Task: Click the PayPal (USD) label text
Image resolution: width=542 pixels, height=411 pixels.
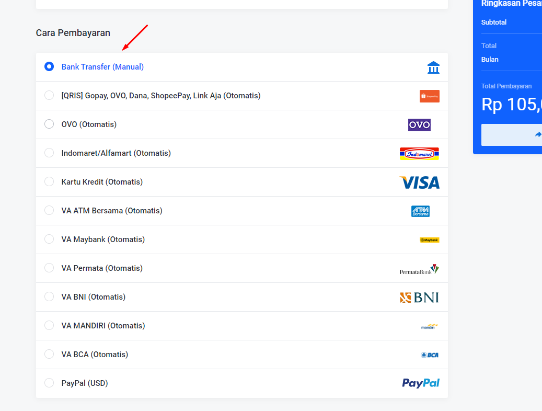Action: point(85,383)
